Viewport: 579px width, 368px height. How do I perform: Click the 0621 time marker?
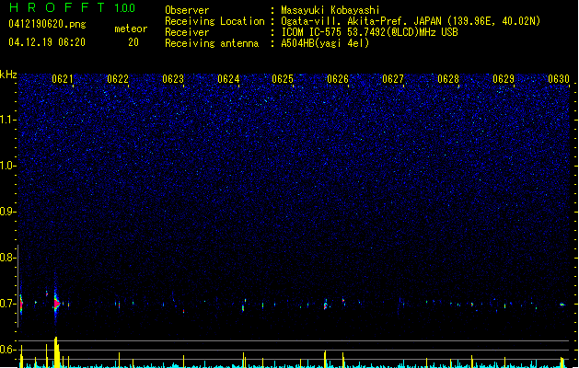coord(63,79)
